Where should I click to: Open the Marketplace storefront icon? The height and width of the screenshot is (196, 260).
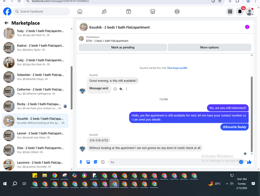[153, 11]
